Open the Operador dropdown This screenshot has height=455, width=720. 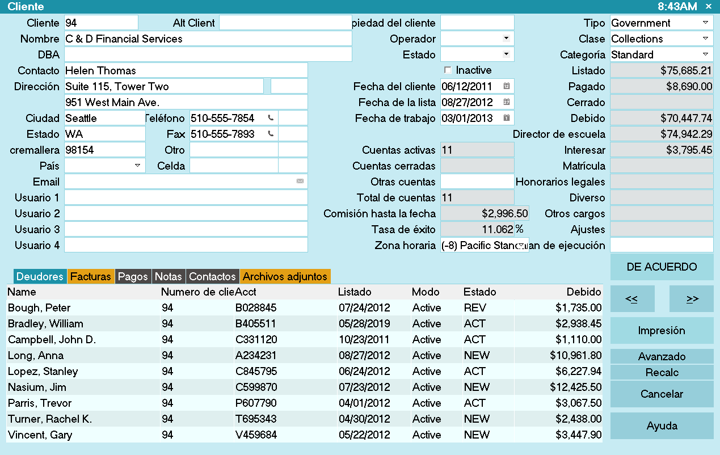coord(506,39)
